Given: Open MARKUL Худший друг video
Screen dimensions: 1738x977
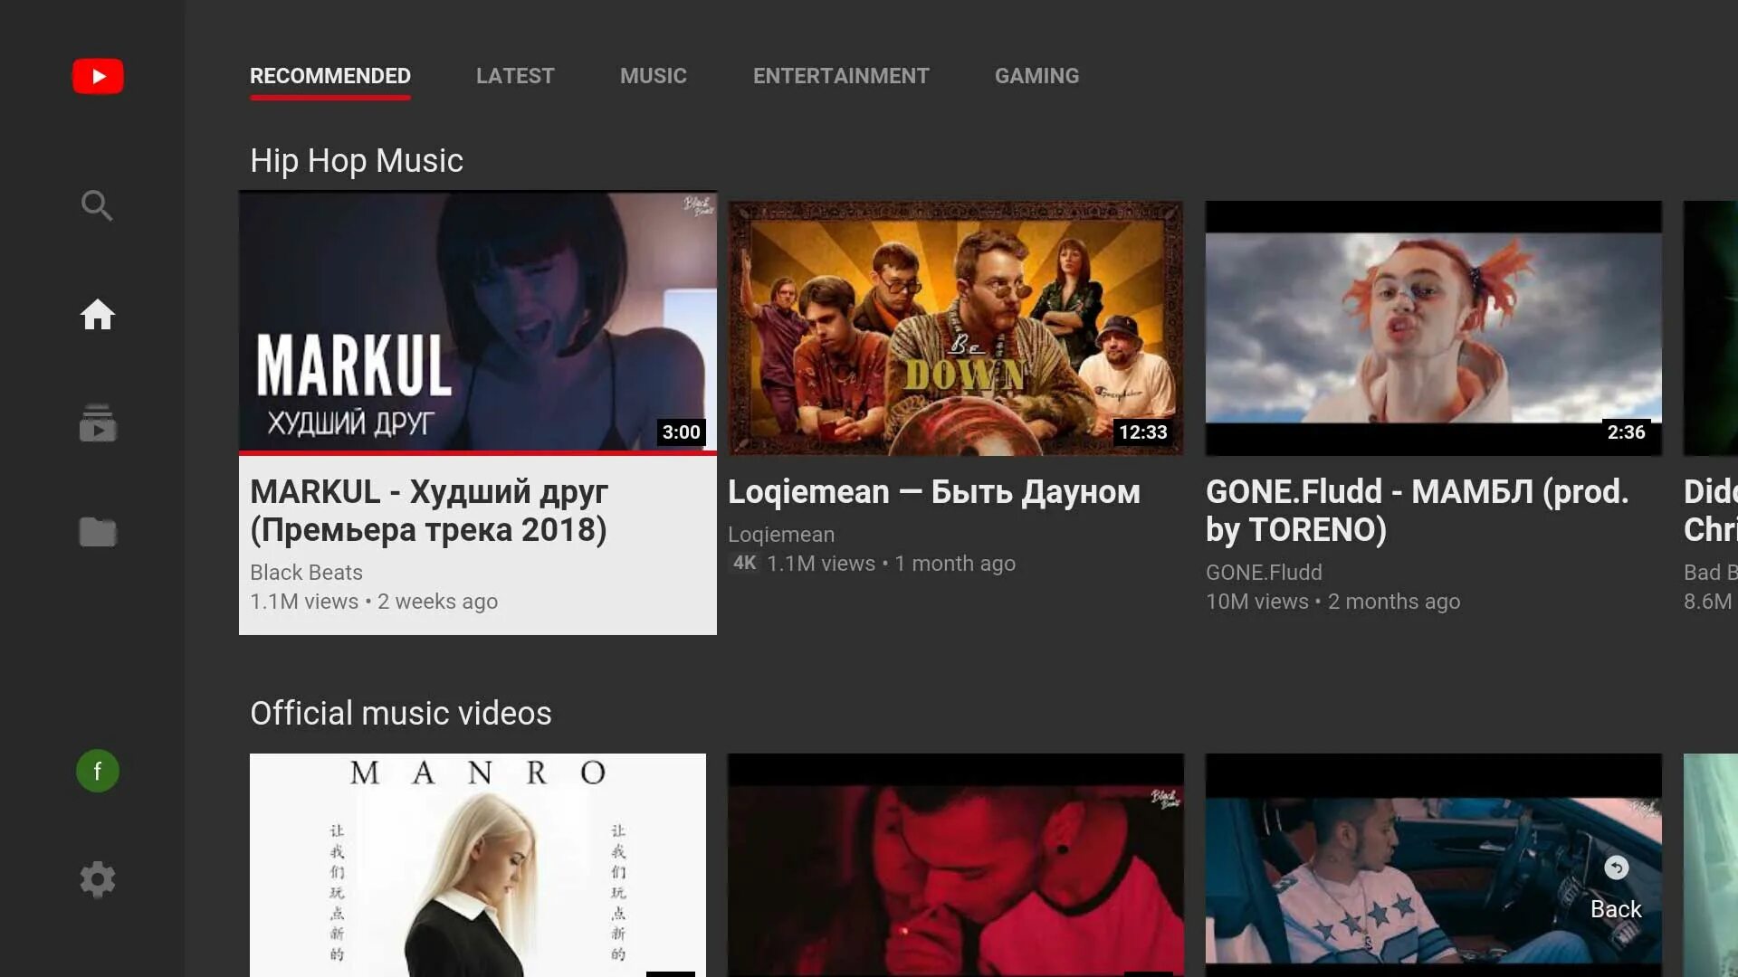Looking at the screenshot, I should (477, 322).
